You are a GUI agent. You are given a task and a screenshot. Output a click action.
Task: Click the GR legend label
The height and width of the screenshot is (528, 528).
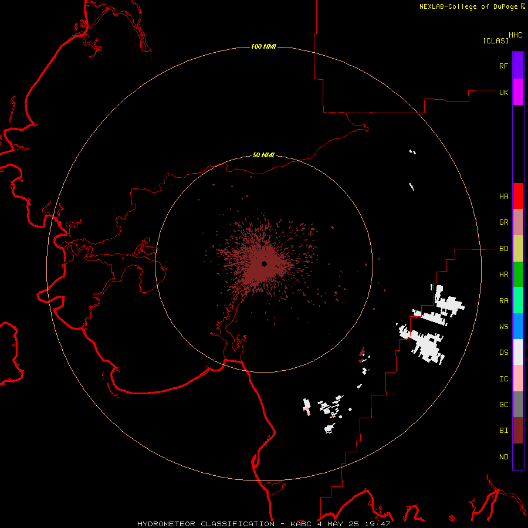tap(503, 222)
